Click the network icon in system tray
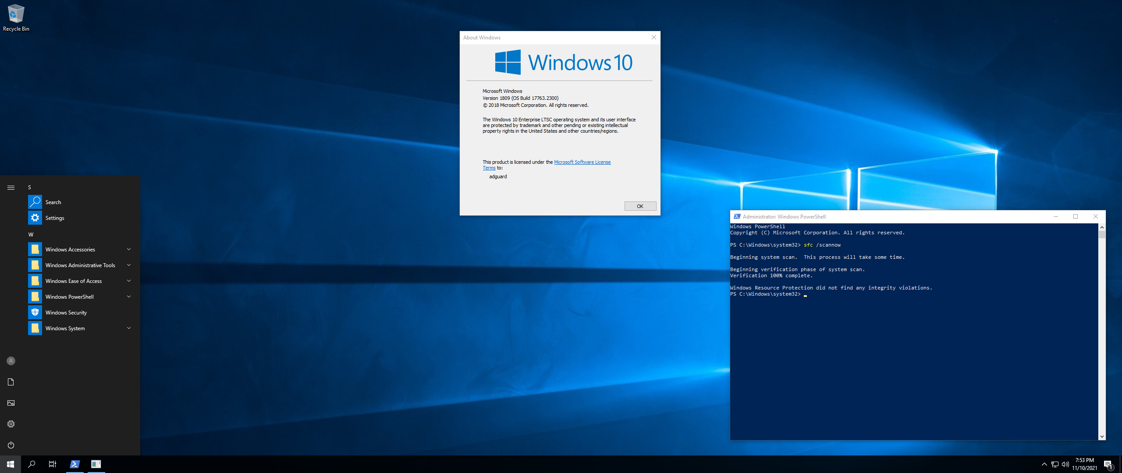Viewport: 1122px width, 473px height. (1055, 464)
